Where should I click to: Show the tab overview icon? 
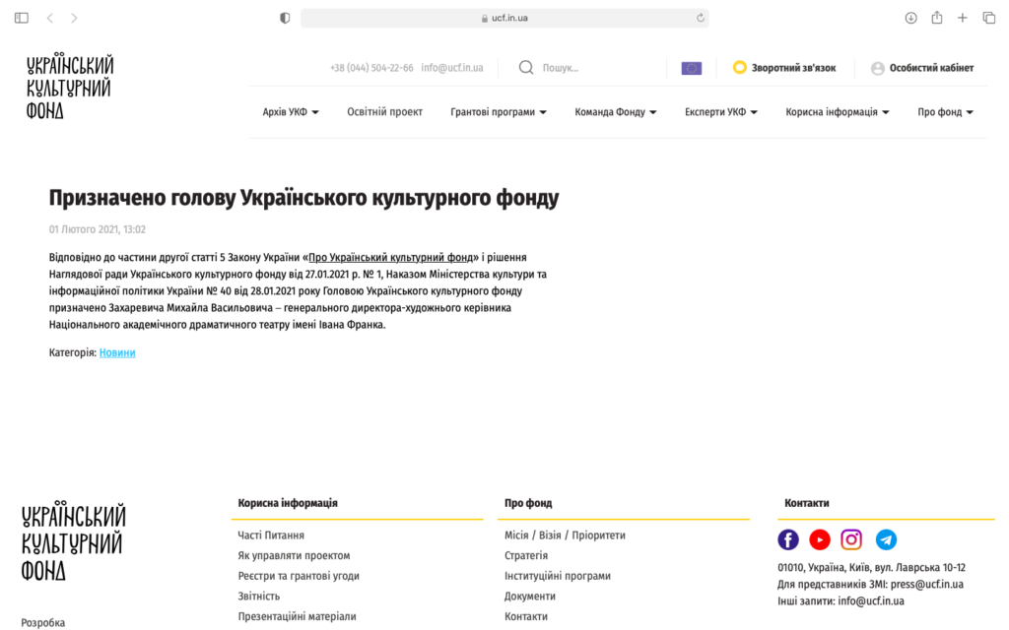point(989,18)
